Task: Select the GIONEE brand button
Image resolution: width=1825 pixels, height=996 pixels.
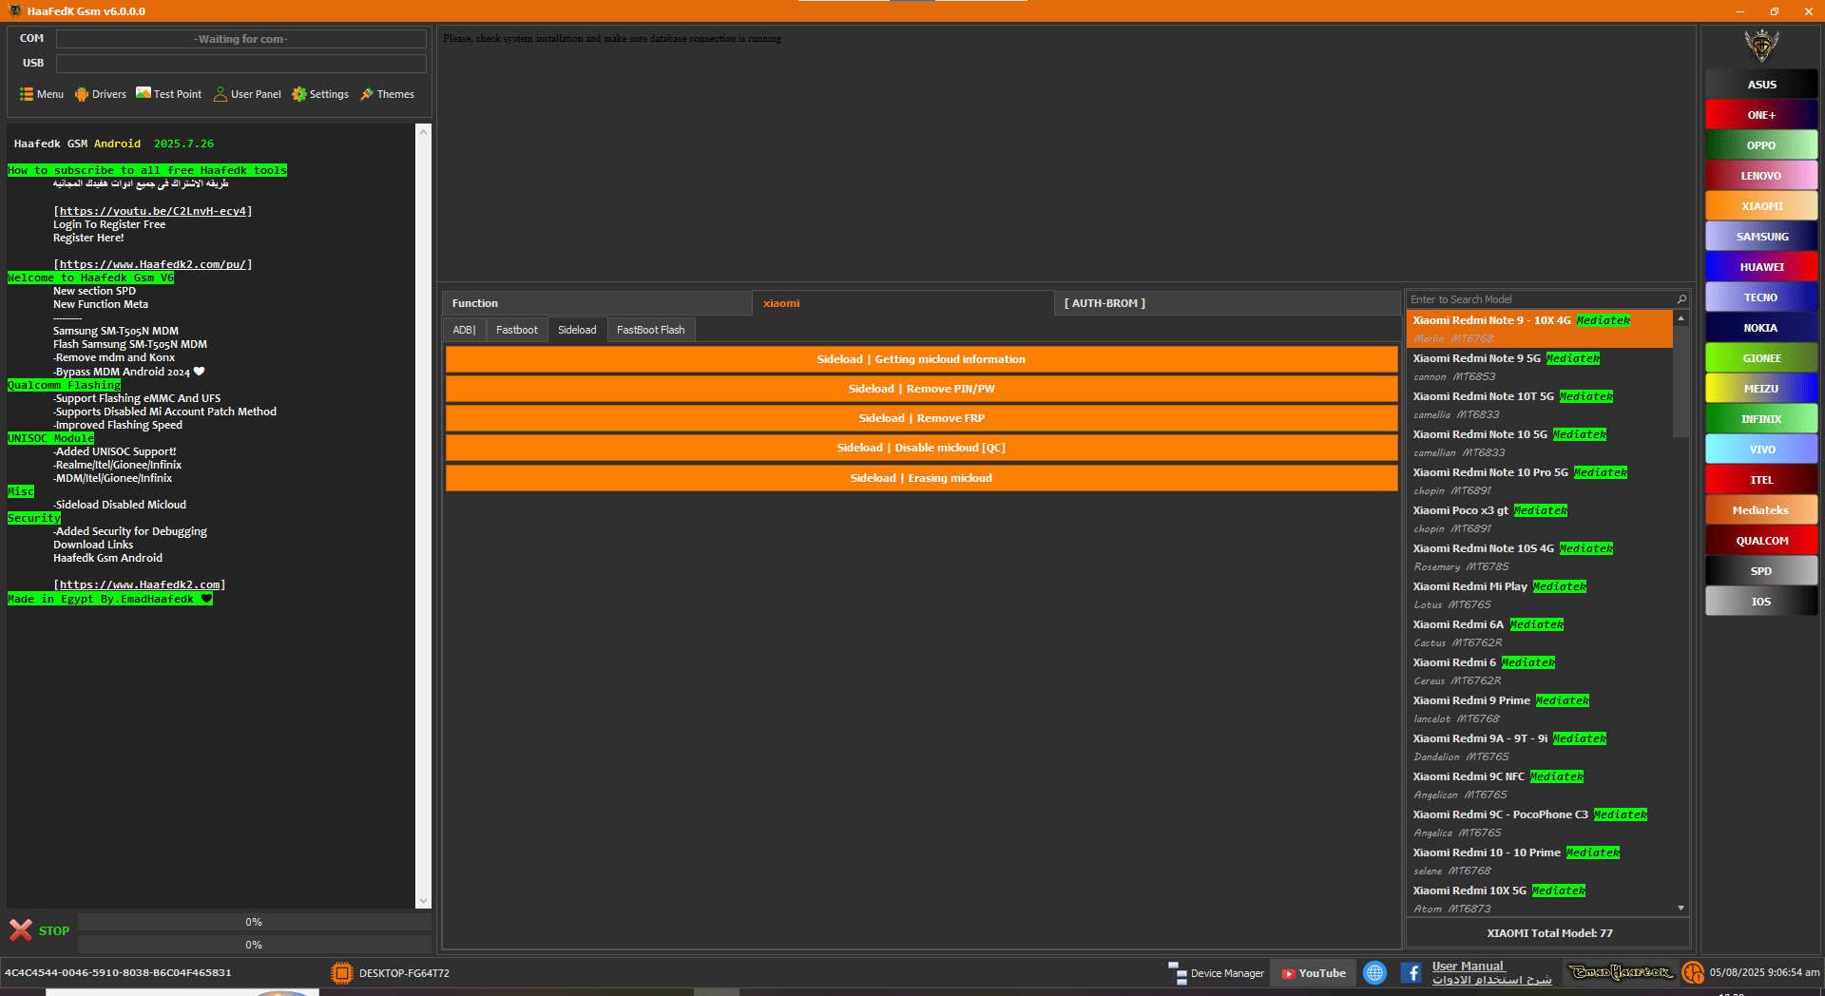Action: [x=1761, y=357]
